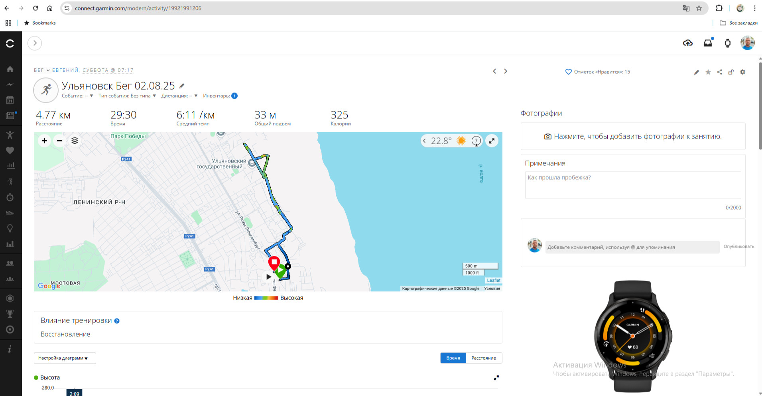762x396 pixels.
Task: Click the weather help question icon
Action: pos(476,141)
